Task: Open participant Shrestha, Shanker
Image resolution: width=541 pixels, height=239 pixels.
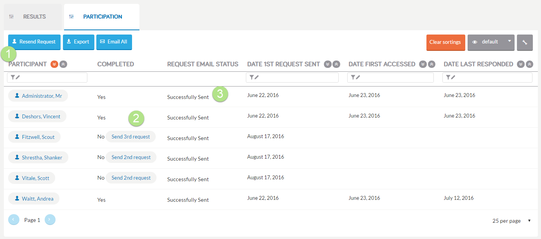Action: 38,158
